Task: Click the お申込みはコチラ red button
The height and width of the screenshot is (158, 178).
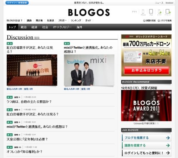Action: point(146,70)
